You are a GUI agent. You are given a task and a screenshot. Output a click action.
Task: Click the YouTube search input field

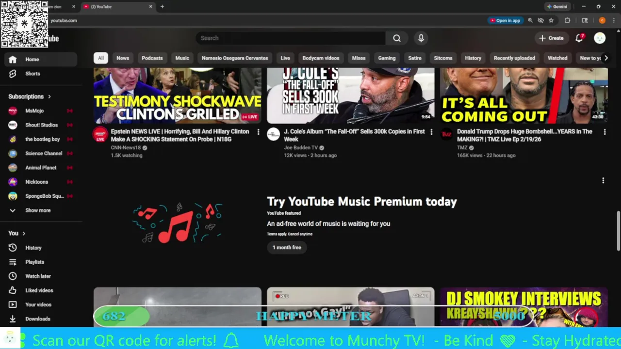tap(291, 38)
